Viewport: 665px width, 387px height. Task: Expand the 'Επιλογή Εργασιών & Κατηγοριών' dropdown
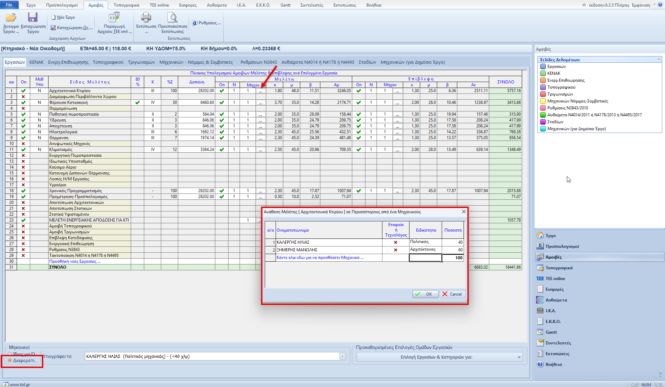(519, 357)
